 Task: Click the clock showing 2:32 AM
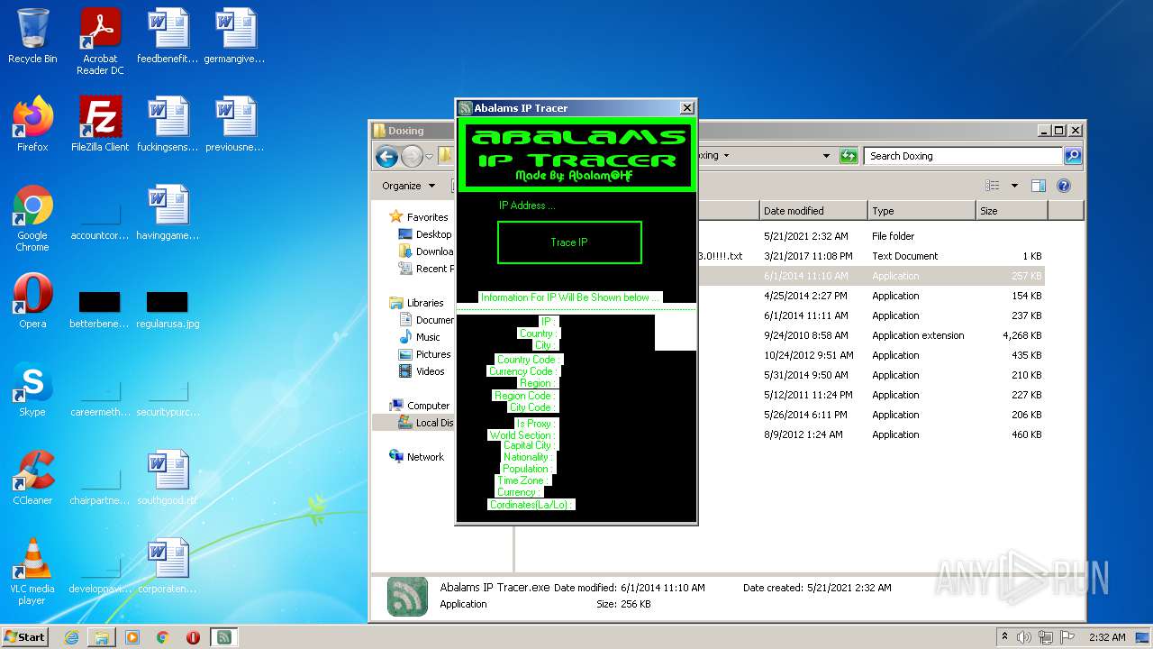pyautogui.click(x=1107, y=637)
